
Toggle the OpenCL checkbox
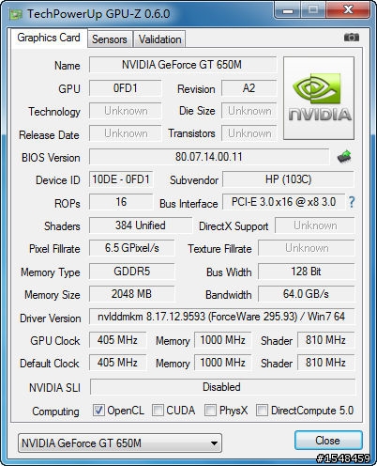coord(98,410)
